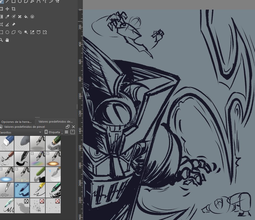Select the Bezier Curve tool
The width and height of the screenshot is (255, 220).
point(39,2)
